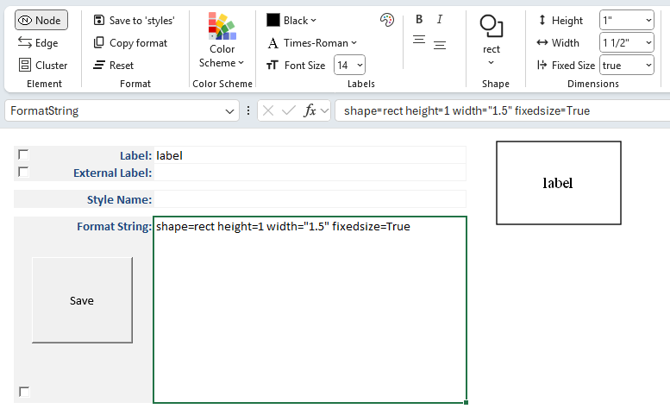This screenshot has height=415, width=670.
Task: Toggle Italic label formatting
Action: [x=440, y=20]
